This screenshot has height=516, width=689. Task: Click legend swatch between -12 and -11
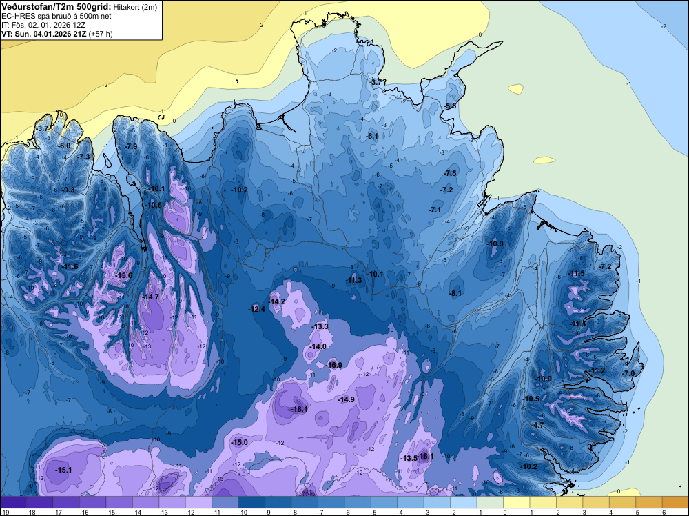(x=198, y=502)
